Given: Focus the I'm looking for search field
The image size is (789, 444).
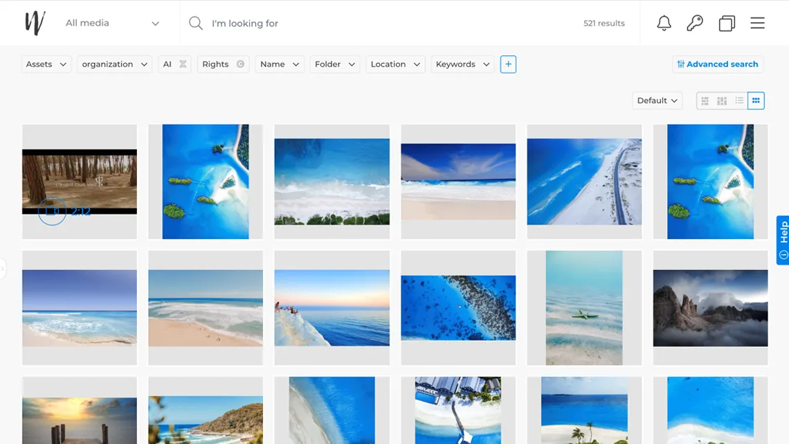Looking at the screenshot, I should 383,23.
